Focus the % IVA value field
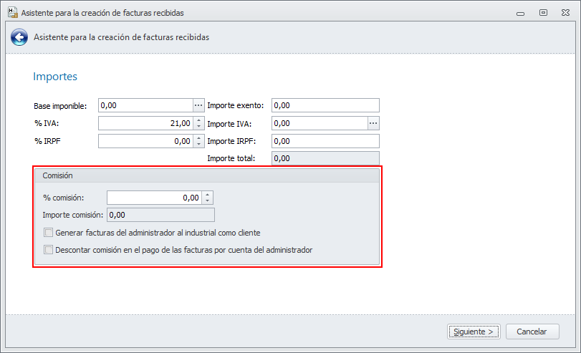 (x=145, y=123)
